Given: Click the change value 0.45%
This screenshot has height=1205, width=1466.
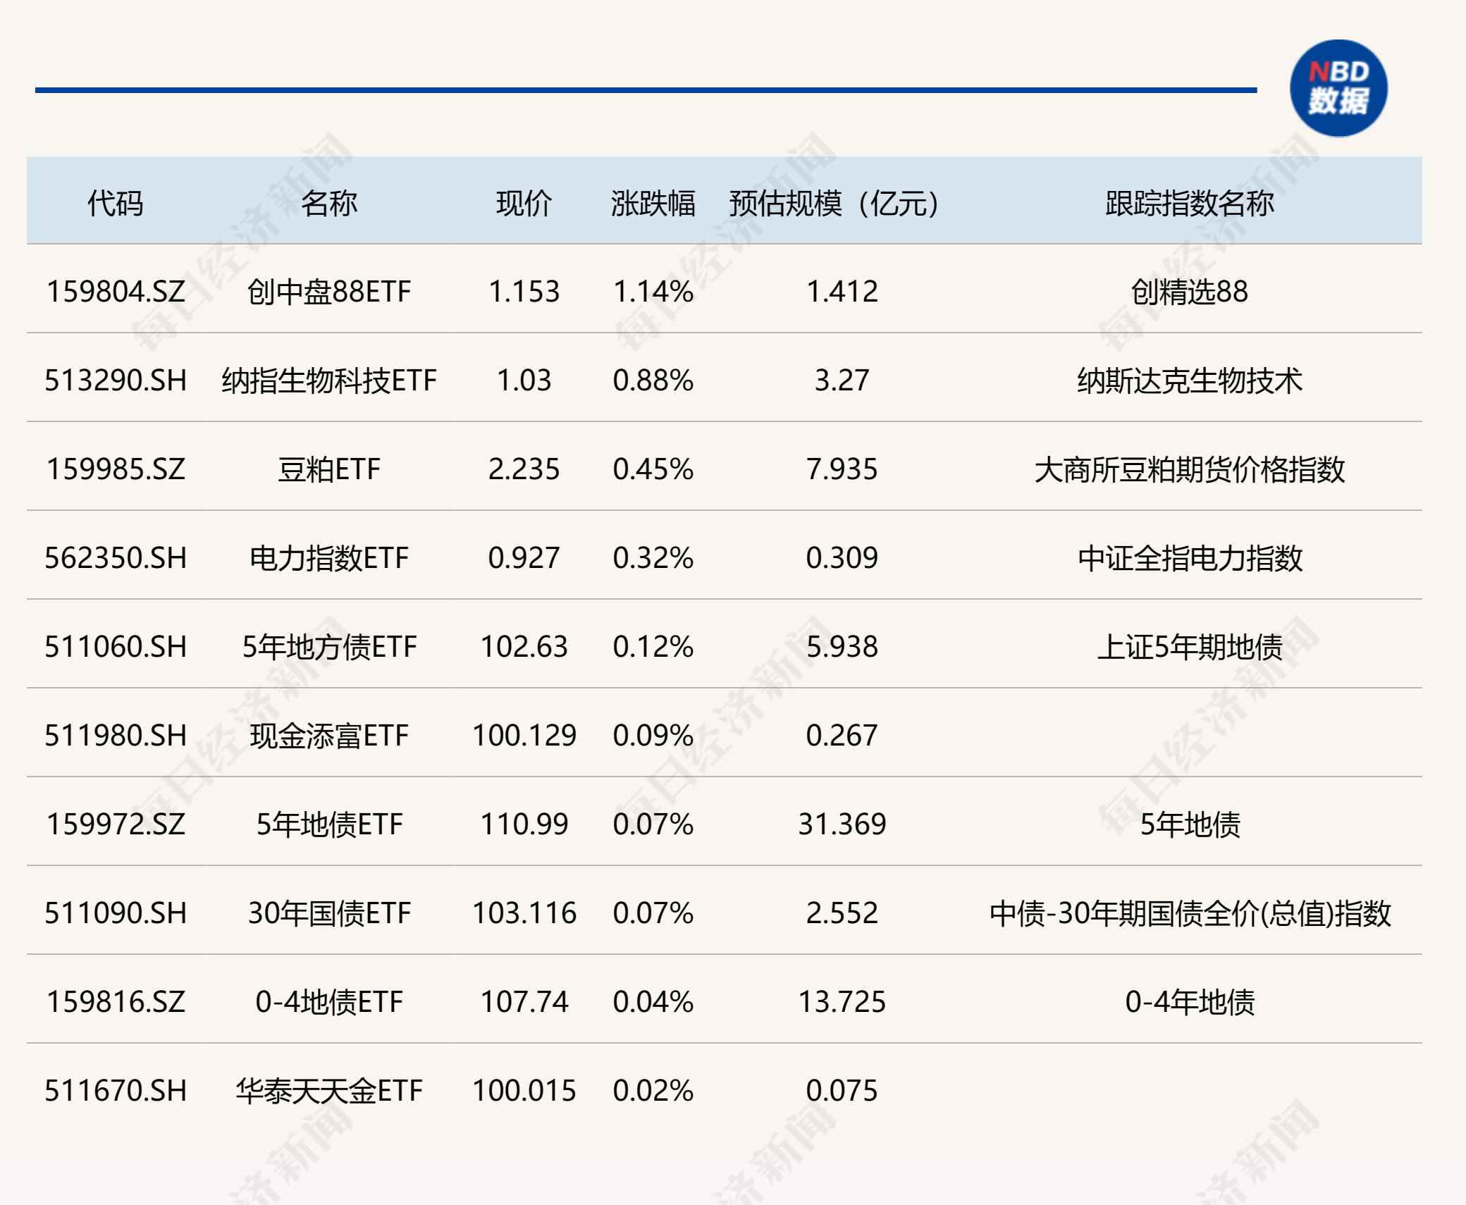Looking at the screenshot, I should click(x=653, y=469).
